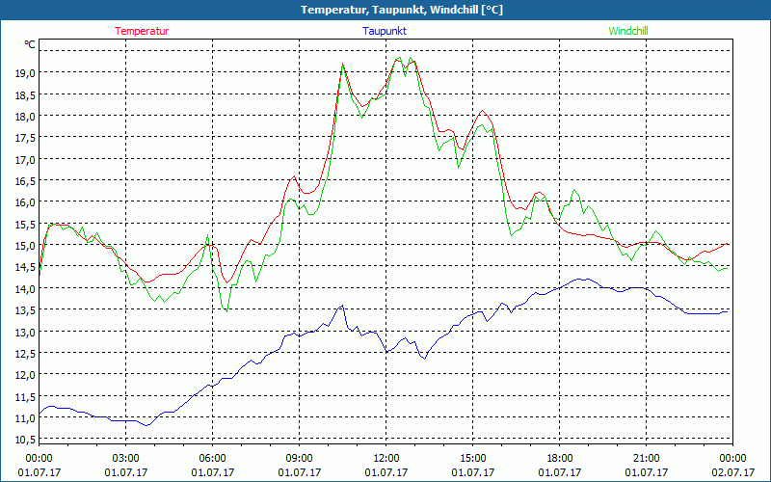
Task: Select the 18,0 y-axis value
Action: (26, 117)
